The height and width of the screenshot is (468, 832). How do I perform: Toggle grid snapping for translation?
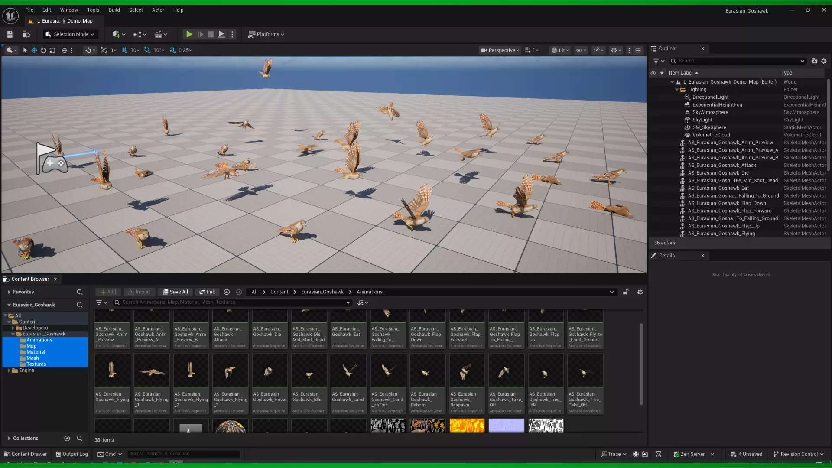(x=124, y=50)
